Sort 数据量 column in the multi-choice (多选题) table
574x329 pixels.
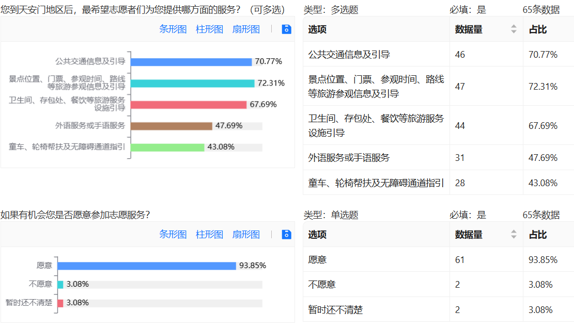(x=514, y=29)
